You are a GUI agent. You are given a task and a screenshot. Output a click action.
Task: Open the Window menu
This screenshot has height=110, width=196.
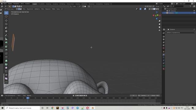click(22, 4)
